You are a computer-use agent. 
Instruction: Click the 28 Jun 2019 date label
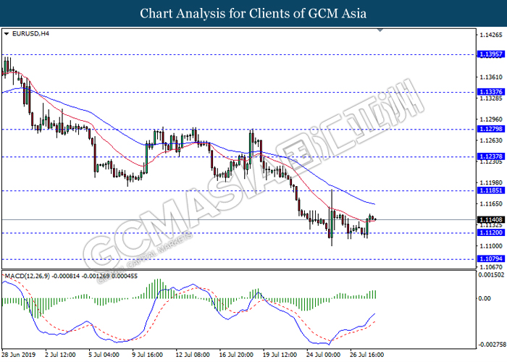pyautogui.click(x=18, y=355)
